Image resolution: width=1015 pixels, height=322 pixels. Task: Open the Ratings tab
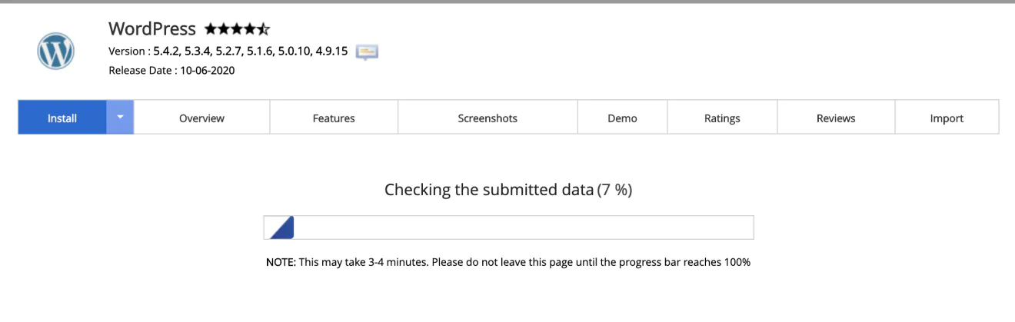pos(722,118)
